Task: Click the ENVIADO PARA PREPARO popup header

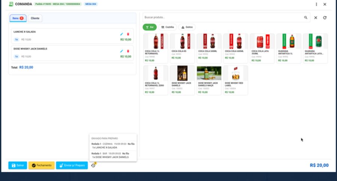Action: tap(105, 138)
